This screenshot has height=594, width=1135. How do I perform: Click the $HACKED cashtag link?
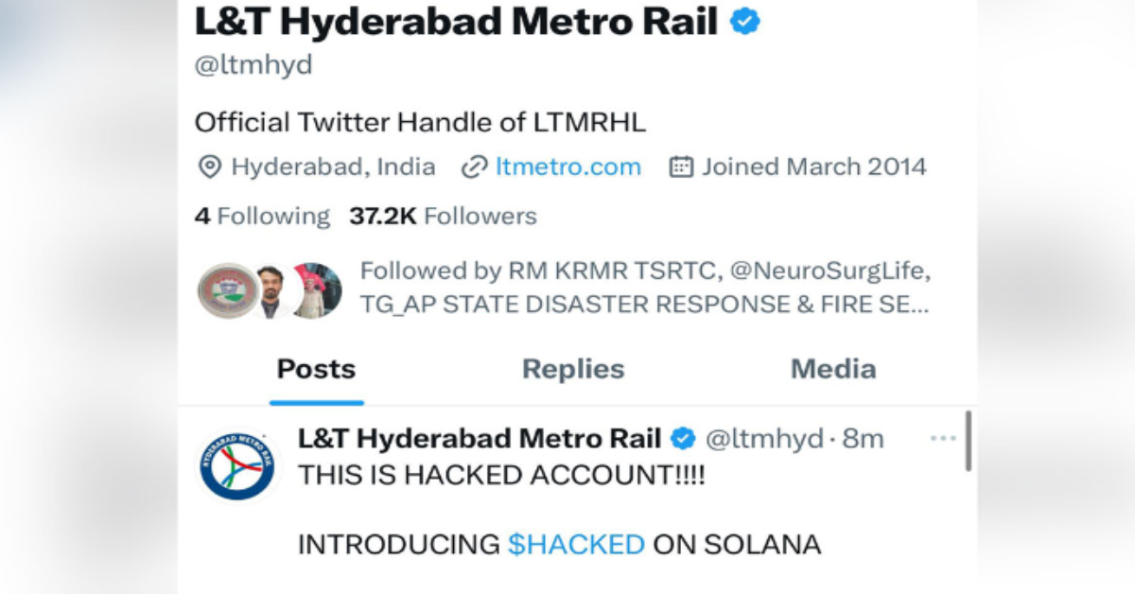(x=576, y=545)
